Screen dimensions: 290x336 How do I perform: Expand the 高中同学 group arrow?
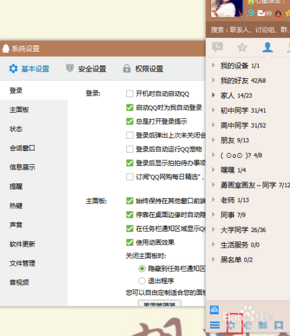tap(213, 125)
